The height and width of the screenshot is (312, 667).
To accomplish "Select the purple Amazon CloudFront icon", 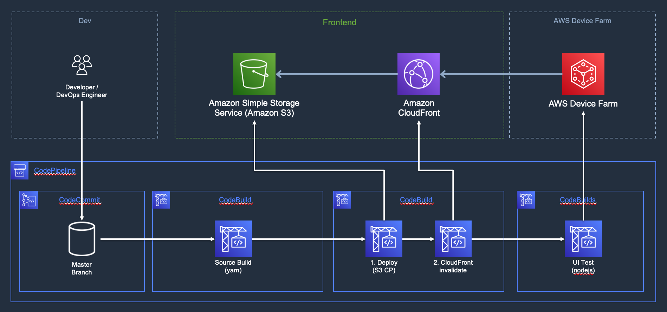I will [419, 74].
